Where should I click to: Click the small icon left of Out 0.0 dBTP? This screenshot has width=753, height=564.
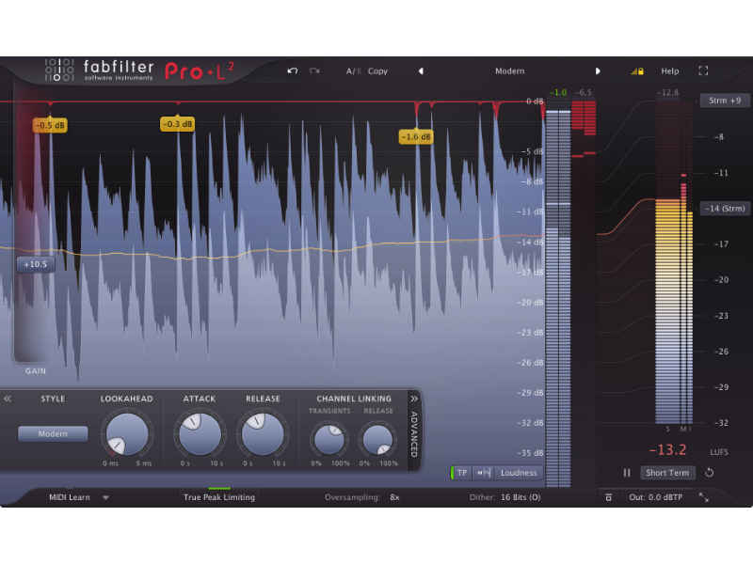click(x=608, y=497)
